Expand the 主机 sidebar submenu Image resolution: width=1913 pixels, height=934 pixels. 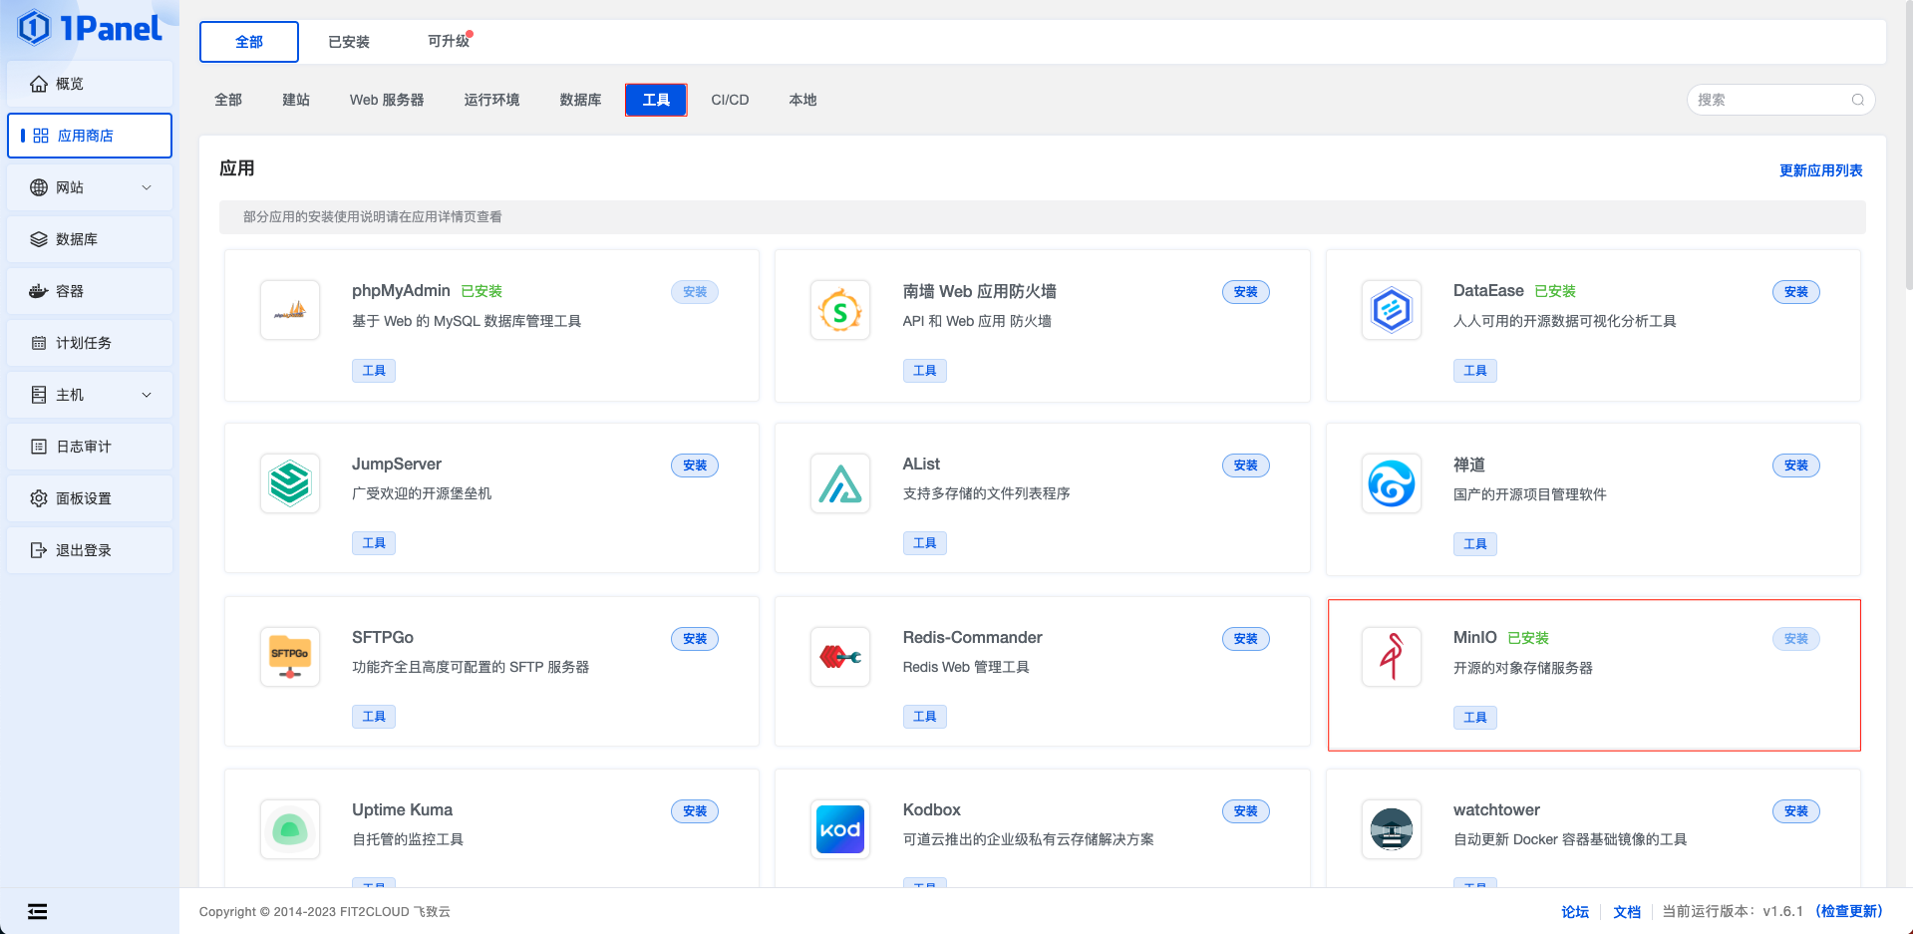click(147, 395)
